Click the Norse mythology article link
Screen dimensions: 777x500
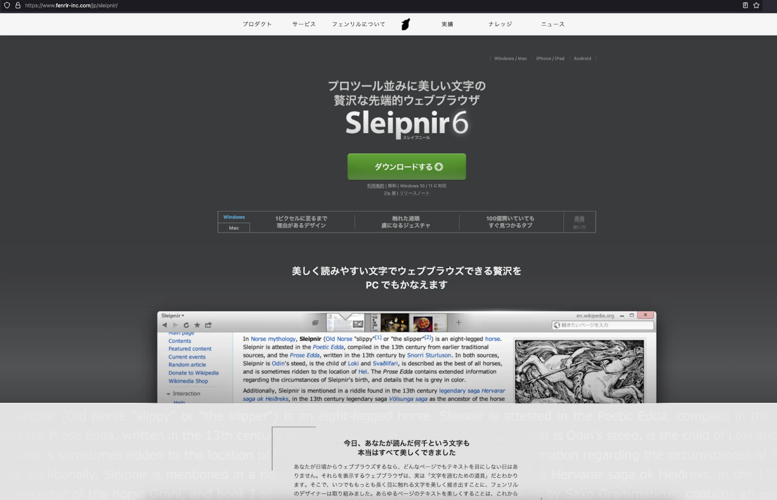(x=273, y=339)
